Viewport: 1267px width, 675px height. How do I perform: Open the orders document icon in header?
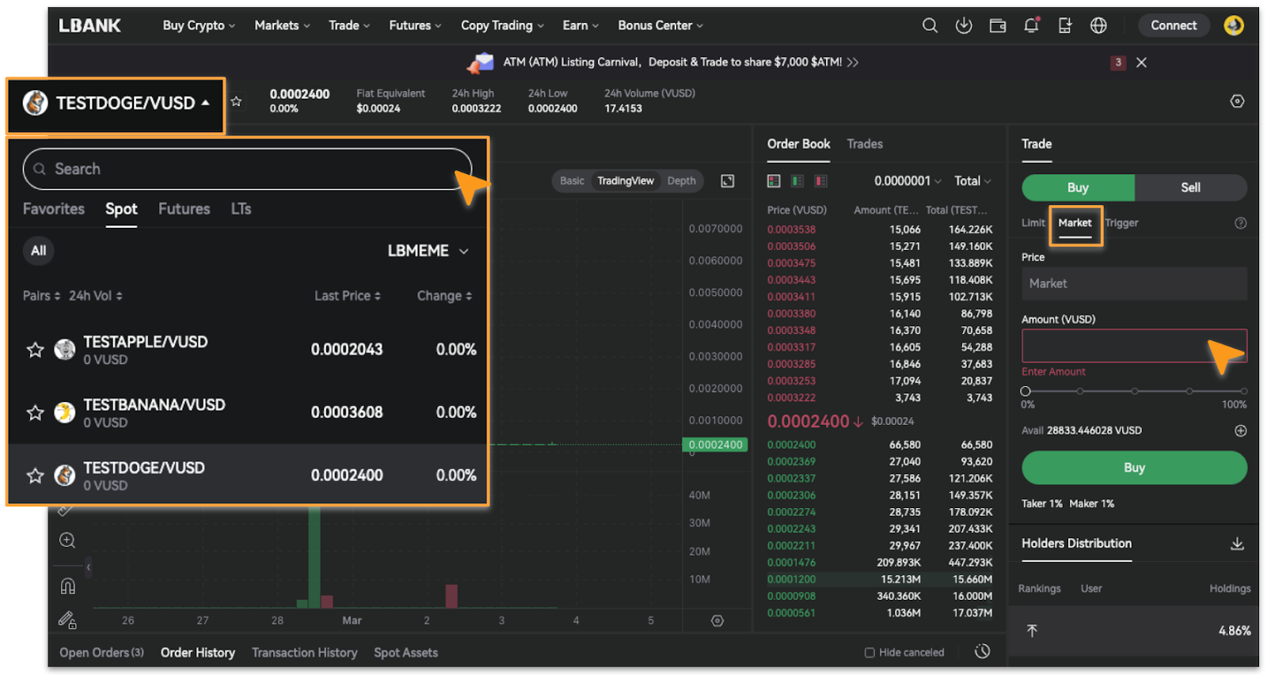1065,25
